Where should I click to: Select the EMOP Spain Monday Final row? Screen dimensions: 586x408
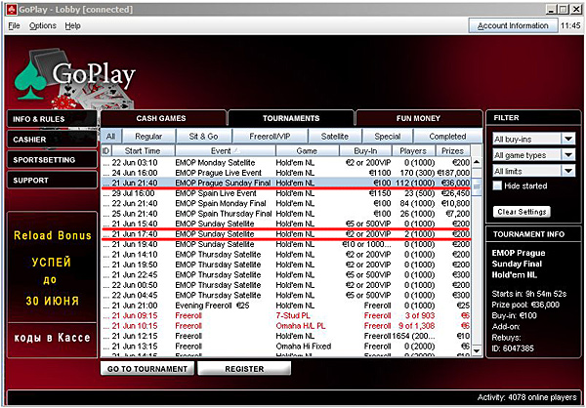286,204
